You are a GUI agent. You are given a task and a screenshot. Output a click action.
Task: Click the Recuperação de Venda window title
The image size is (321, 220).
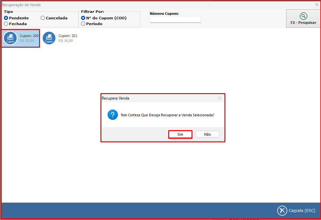point(21,5)
